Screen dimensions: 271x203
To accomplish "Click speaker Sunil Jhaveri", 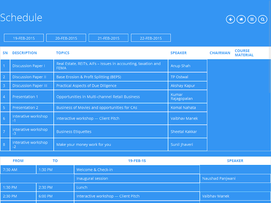I will tap(188, 145).
